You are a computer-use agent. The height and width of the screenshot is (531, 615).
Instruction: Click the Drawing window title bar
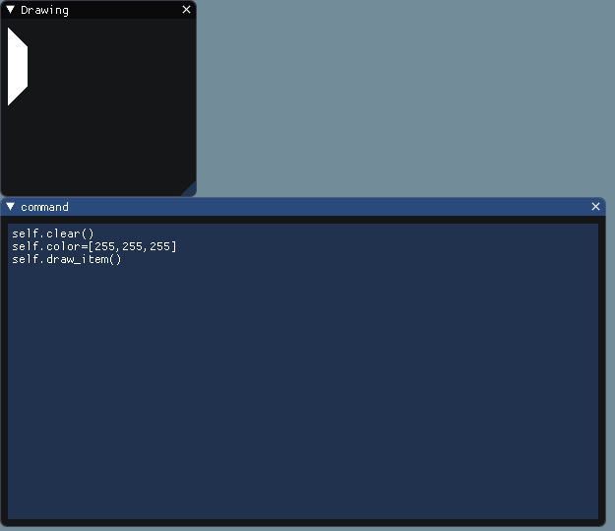click(x=98, y=10)
